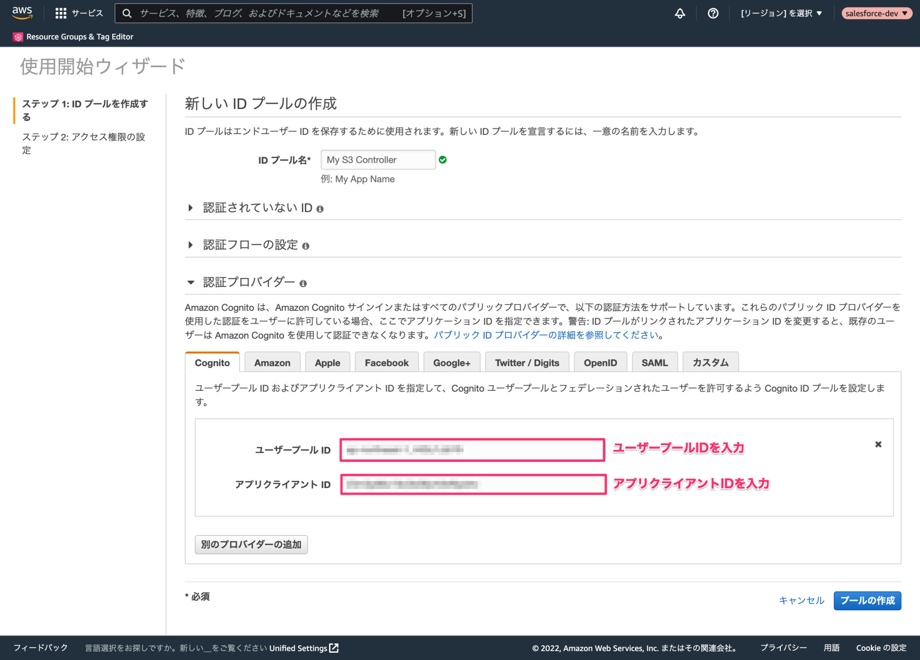Click the プールの作成 button
920x660 pixels.
pyautogui.click(x=867, y=601)
